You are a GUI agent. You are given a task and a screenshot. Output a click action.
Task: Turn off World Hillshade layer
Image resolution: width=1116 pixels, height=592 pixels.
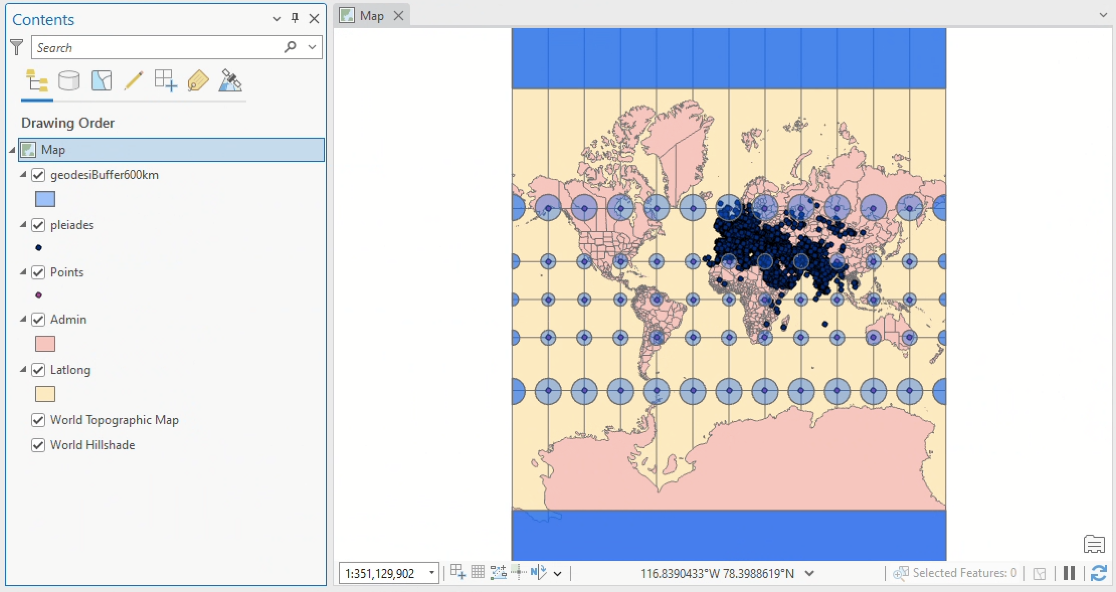tap(38, 445)
